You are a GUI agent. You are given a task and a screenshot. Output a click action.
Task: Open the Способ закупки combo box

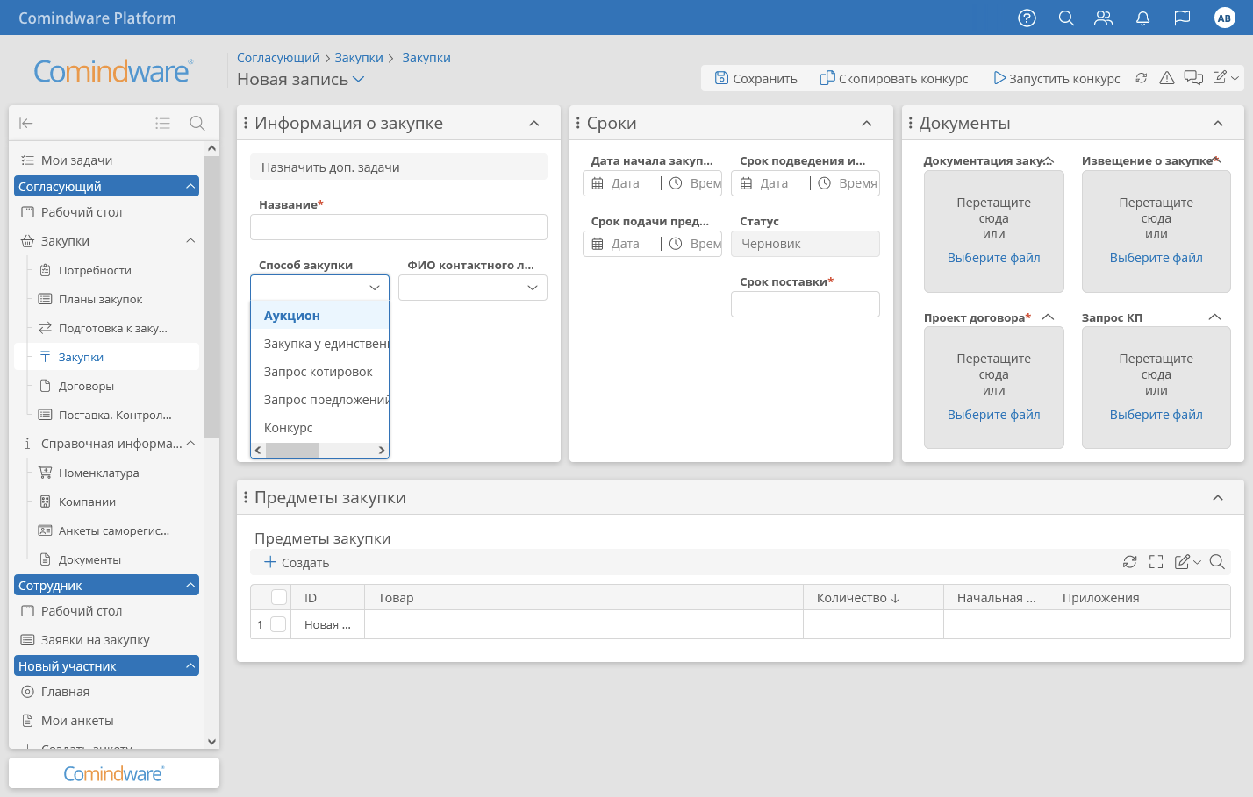(x=319, y=288)
